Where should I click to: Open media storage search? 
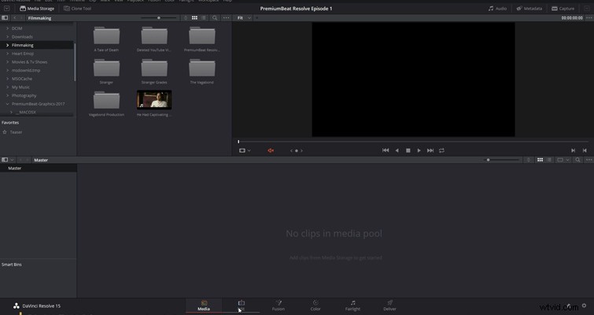pos(215,18)
